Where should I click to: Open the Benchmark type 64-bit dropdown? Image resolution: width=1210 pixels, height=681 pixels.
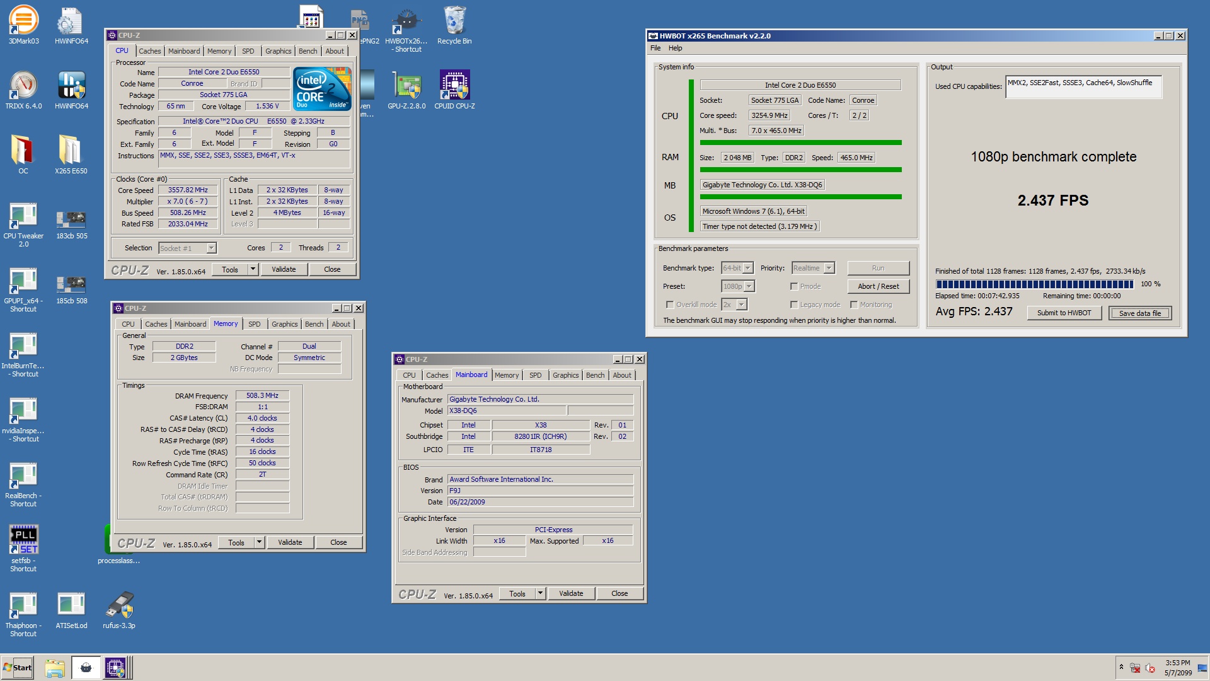click(x=737, y=268)
